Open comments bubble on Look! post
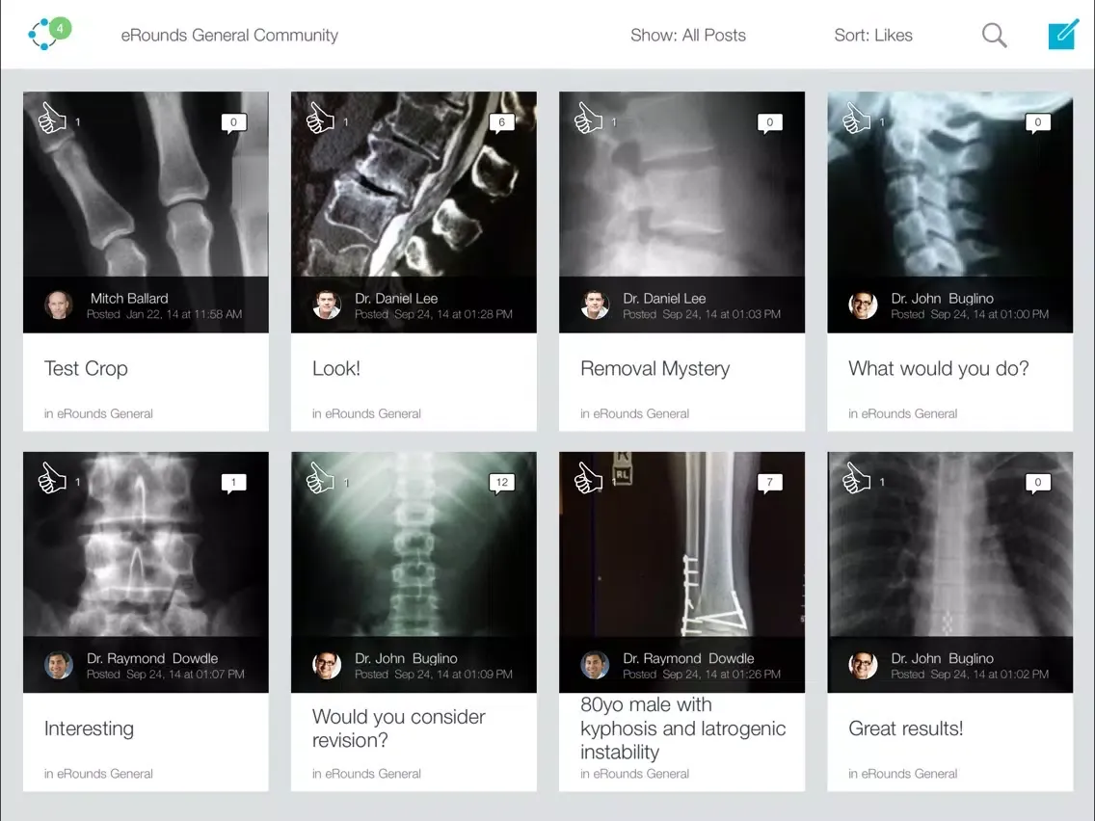 pyautogui.click(x=501, y=122)
